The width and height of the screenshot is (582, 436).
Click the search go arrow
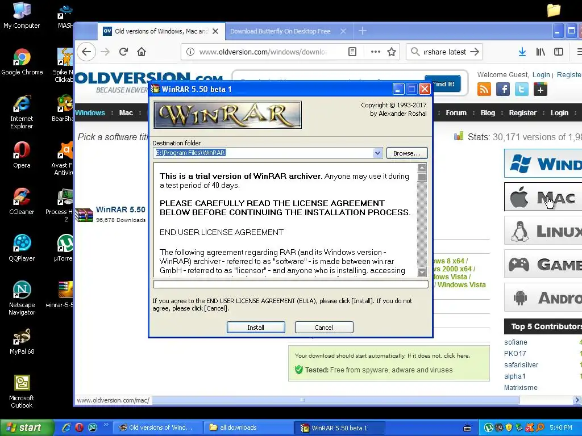[x=475, y=52]
